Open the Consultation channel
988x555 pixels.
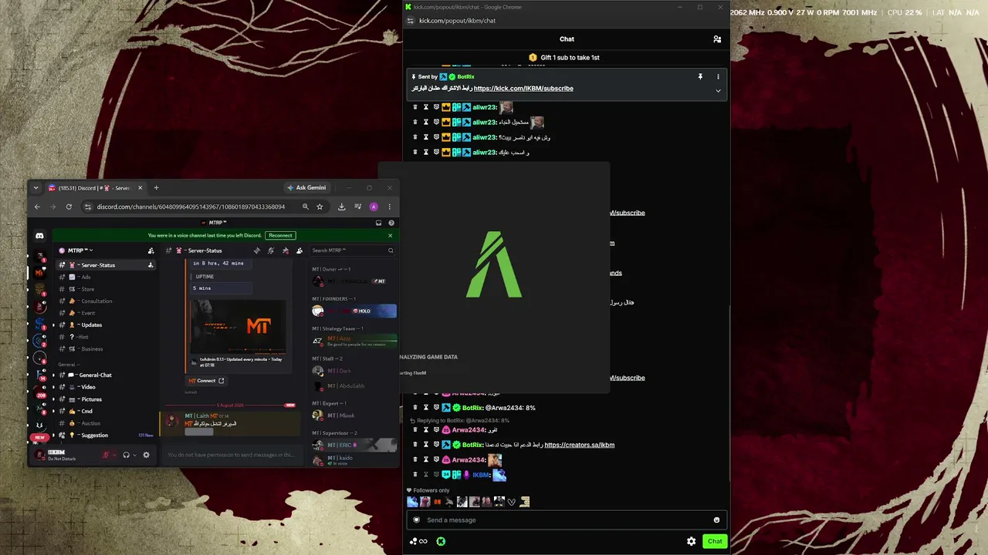(x=107, y=301)
